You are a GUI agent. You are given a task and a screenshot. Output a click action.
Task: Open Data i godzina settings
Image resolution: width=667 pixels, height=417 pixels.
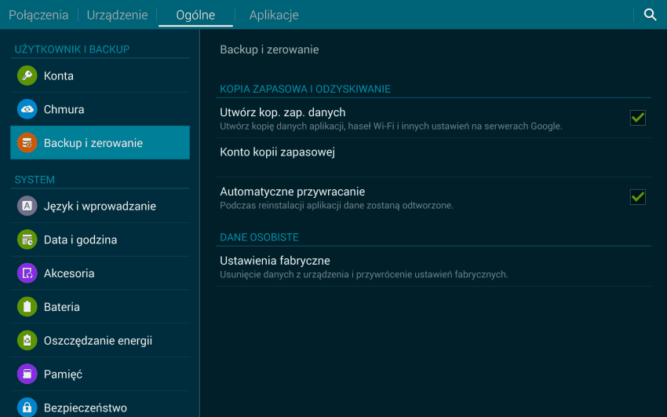pyautogui.click(x=100, y=240)
